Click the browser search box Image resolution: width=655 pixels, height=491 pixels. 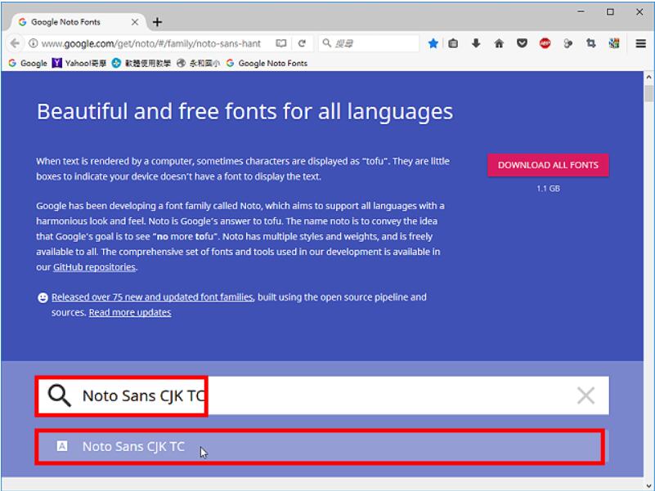point(370,43)
